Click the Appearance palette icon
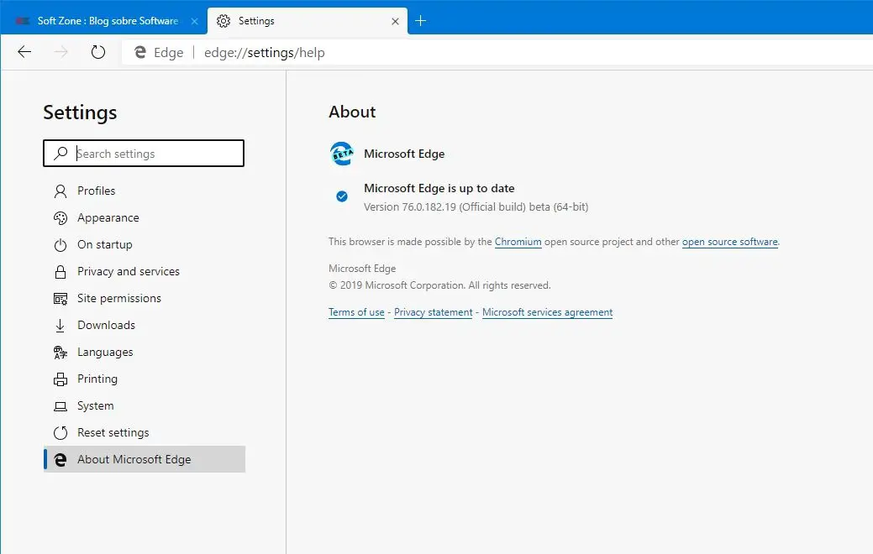873x554 pixels. point(60,218)
